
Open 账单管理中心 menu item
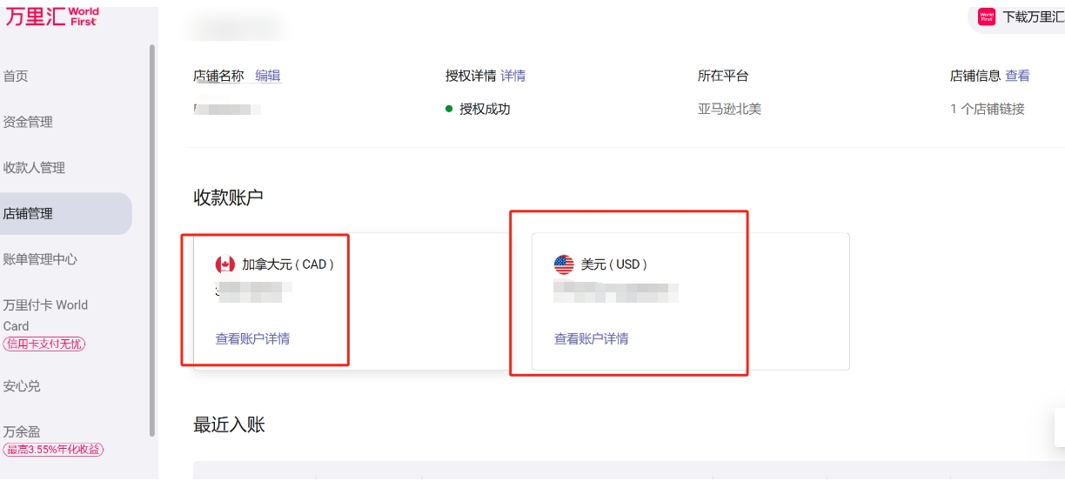point(40,258)
